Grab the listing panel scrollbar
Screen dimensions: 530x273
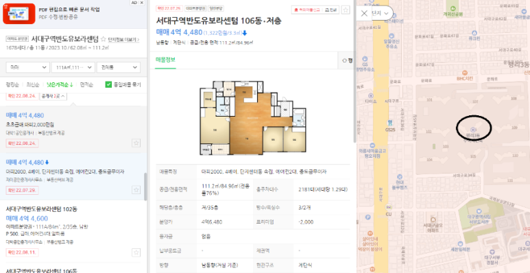point(145,187)
